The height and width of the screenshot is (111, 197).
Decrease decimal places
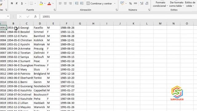tap(147, 3)
